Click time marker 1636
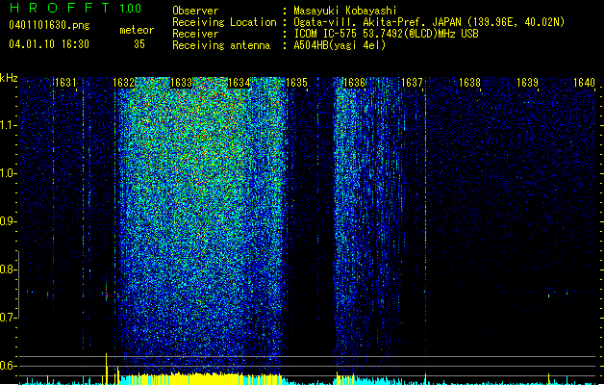 coord(354,83)
